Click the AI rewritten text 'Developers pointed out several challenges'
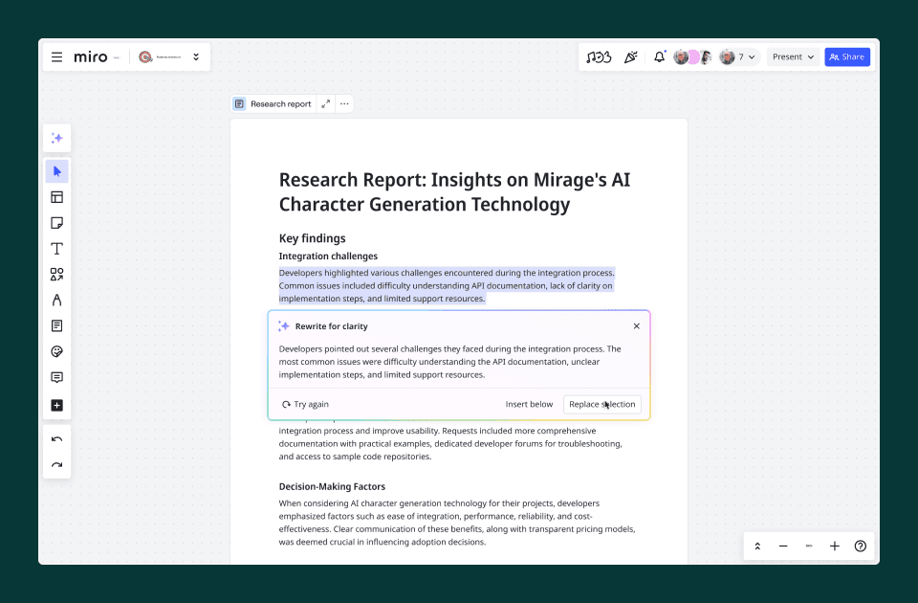Image resolution: width=918 pixels, height=603 pixels. pyautogui.click(x=449, y=362)
